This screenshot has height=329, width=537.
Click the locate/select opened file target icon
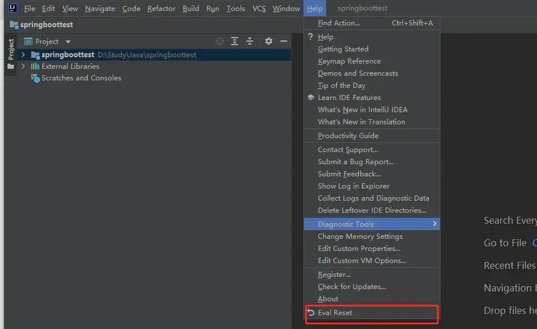click(x=220, y=41)
